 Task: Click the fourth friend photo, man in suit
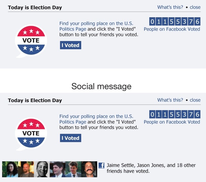[57, 169]
